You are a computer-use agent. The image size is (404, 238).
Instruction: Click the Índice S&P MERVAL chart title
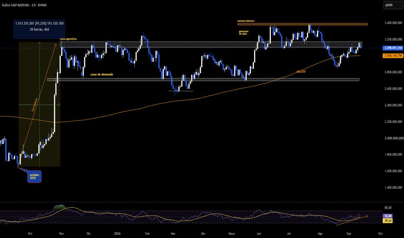(24, 5)
